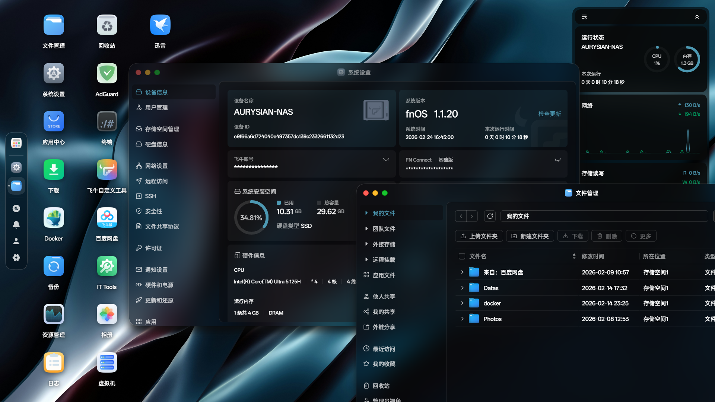The image size is (715, 402).
Task: Click the notification bell in the dock
Action: click(x=16, y=224)
